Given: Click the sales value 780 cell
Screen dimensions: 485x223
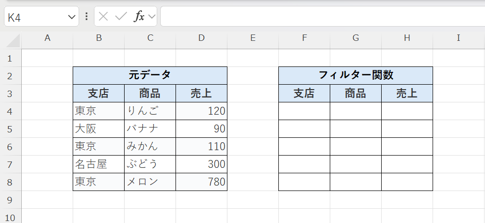Looking at the screenshot, I should (201, 182).
